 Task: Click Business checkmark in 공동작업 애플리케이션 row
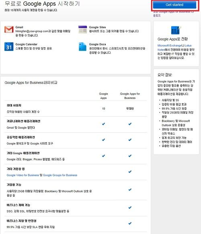[x=130, y=140]
